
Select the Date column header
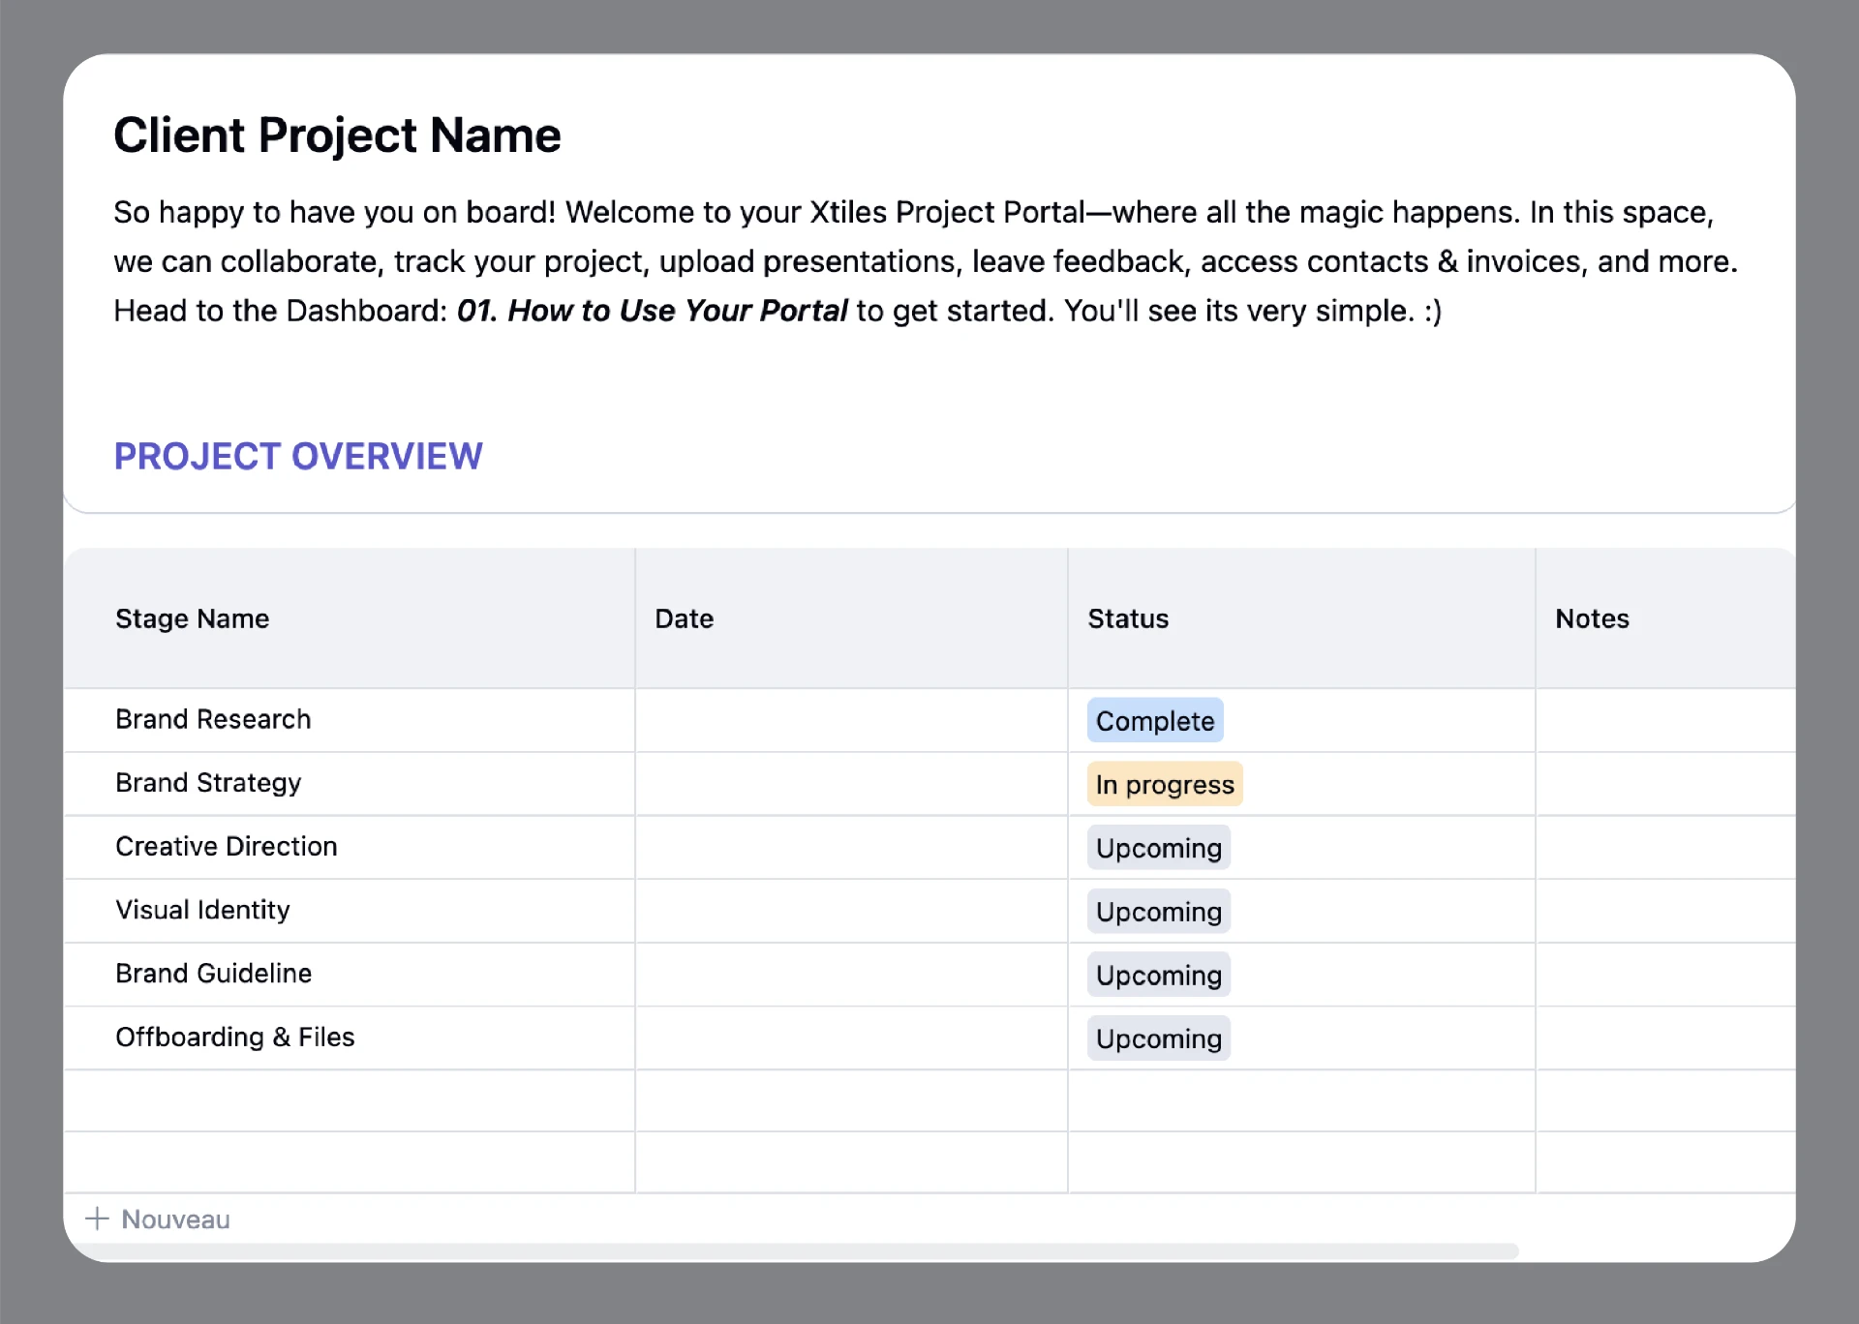tap(852, 618)
